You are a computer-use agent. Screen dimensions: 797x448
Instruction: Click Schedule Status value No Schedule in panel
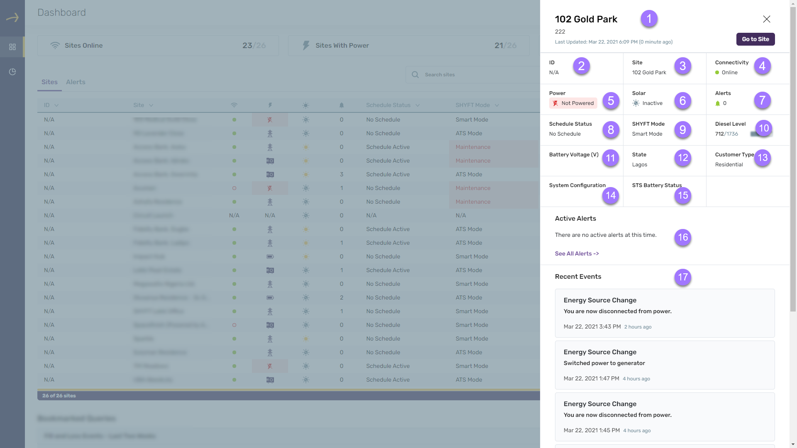565,134
